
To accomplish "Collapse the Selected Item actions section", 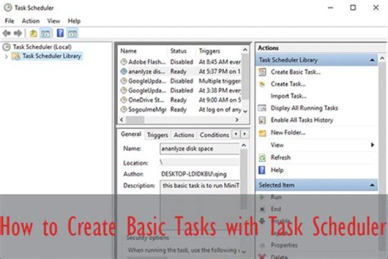I will 372,185.
